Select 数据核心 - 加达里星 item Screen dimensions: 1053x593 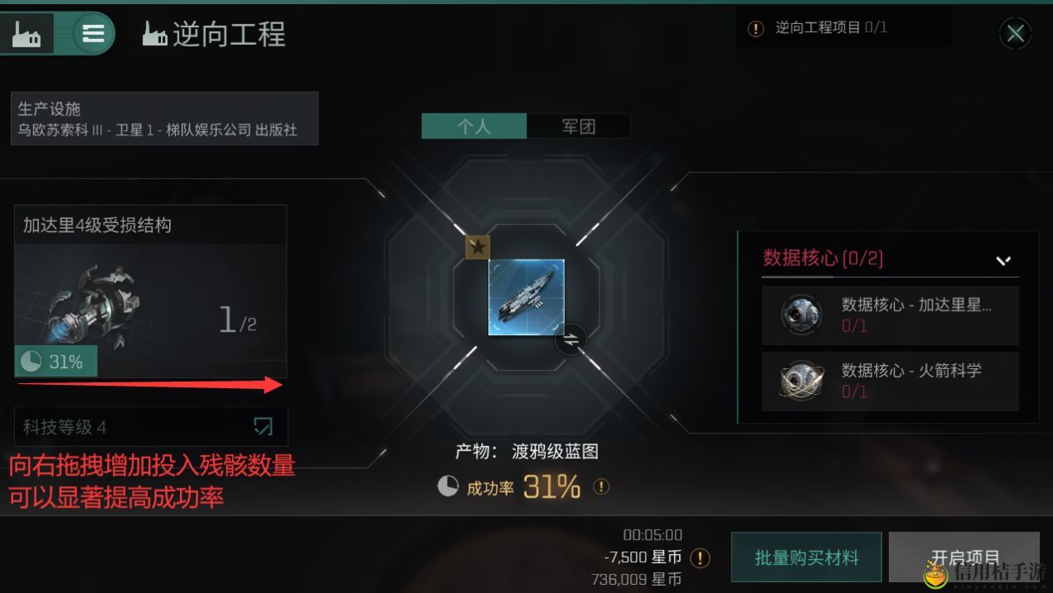tap(890, 315)
